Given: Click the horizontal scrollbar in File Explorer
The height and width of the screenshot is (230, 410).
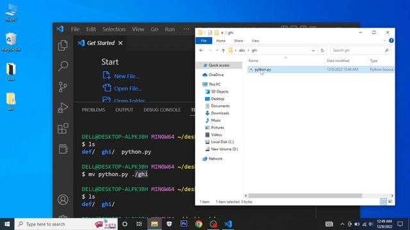Looking at the screenshot, I should [x=305, y=195].
